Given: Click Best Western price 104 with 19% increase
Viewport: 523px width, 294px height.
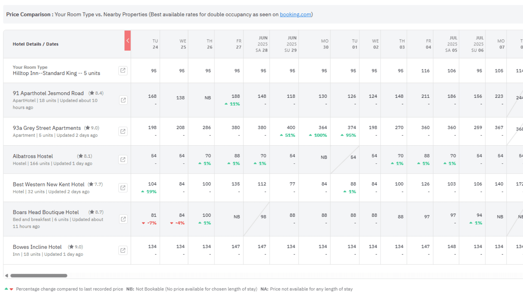Looking at the screenshot, I should pos(152,184).
